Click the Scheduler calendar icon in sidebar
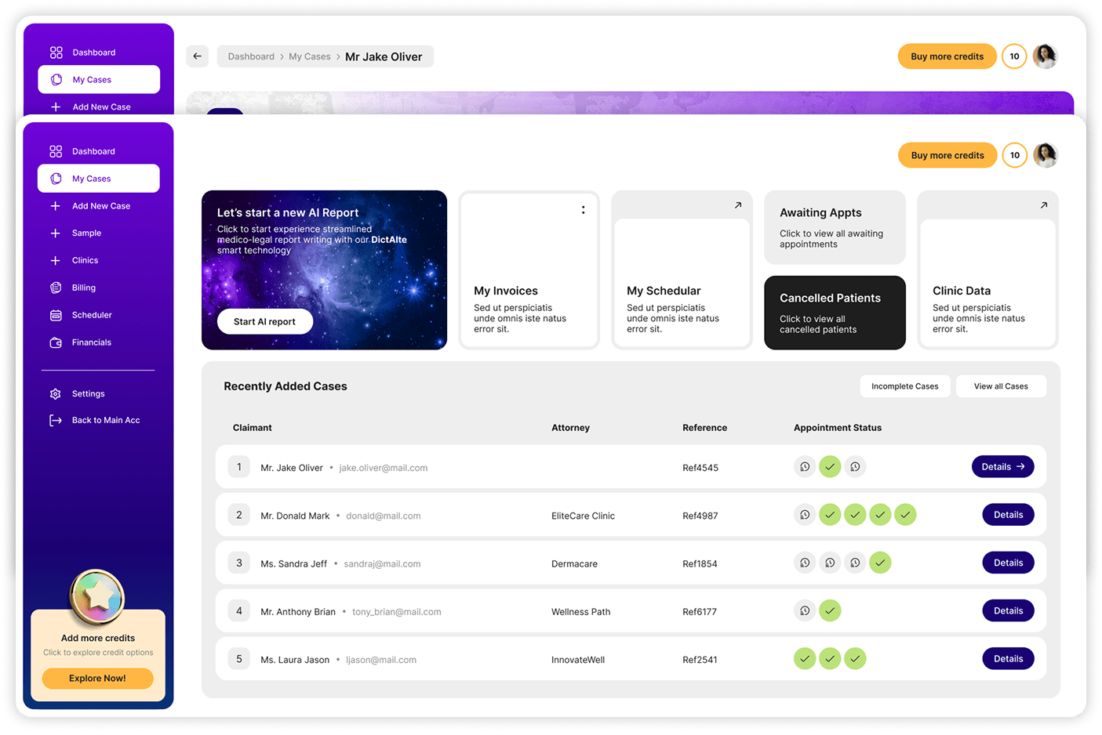This screenshot has height=735, width=1102. click(x=56, y=315)
